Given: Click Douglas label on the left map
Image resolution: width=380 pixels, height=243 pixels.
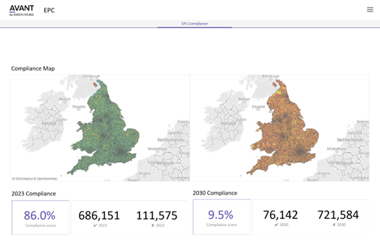Looking at the screenshot, I should click(x=79, y=106).
